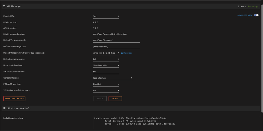Click the QEMU version value 7.2.0

pyautogui.click(x=96, y=28)
